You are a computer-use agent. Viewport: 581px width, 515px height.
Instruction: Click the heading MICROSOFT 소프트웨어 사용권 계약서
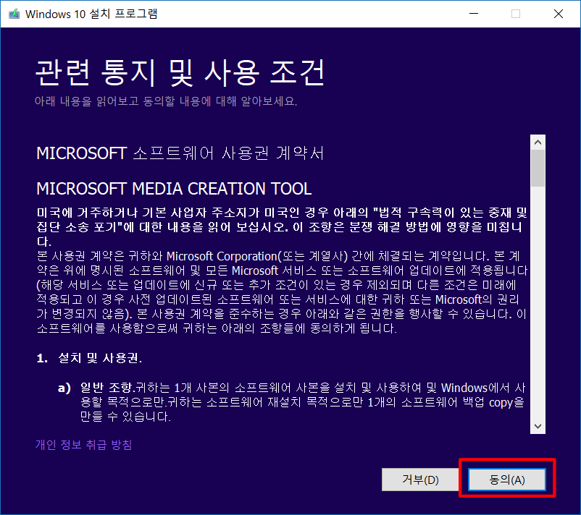180,153
